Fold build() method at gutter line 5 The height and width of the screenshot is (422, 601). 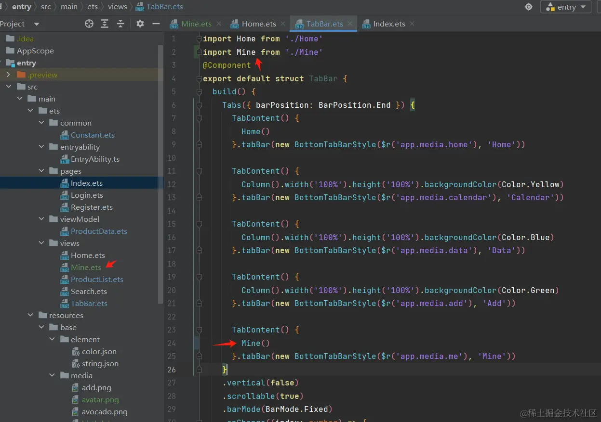[199, 91]
